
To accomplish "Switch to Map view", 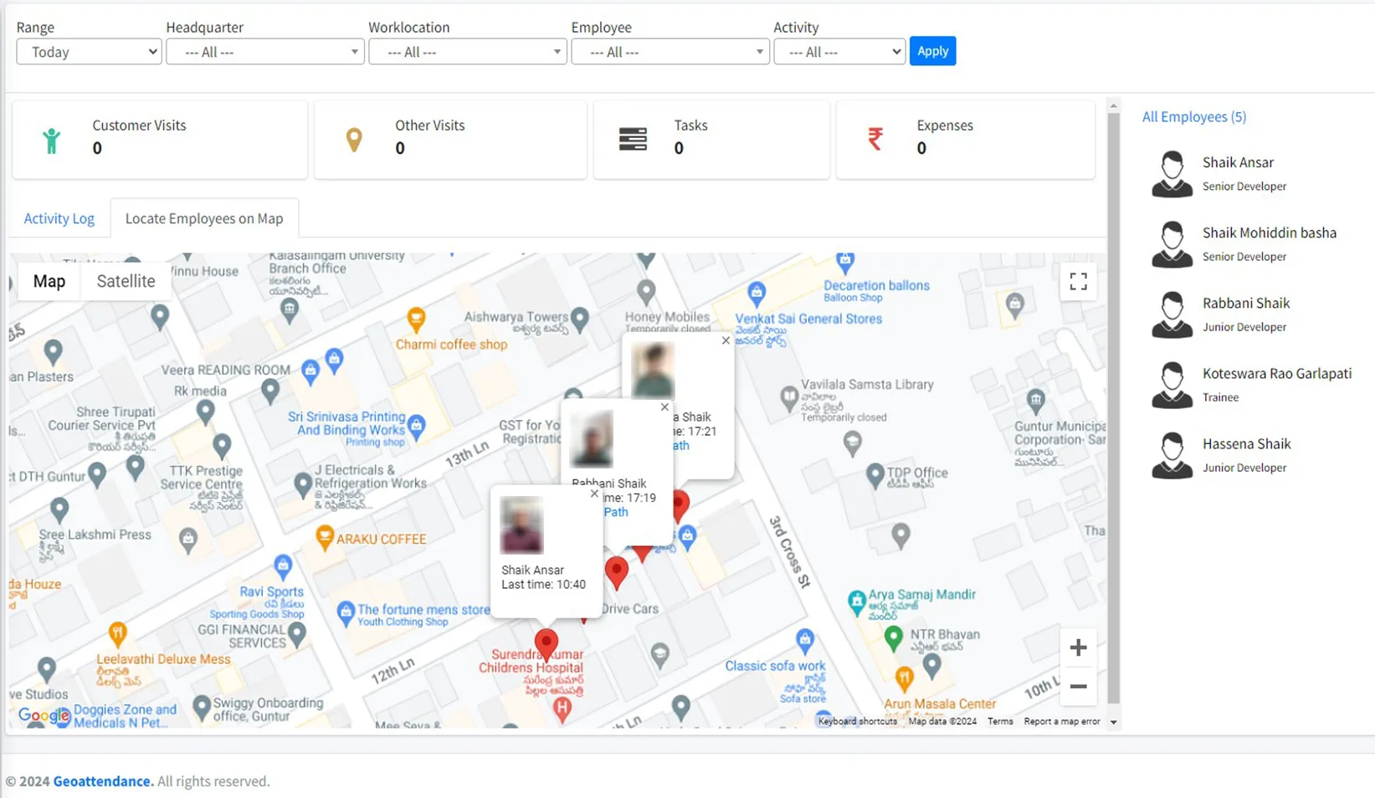I will [x=48, y=281].
